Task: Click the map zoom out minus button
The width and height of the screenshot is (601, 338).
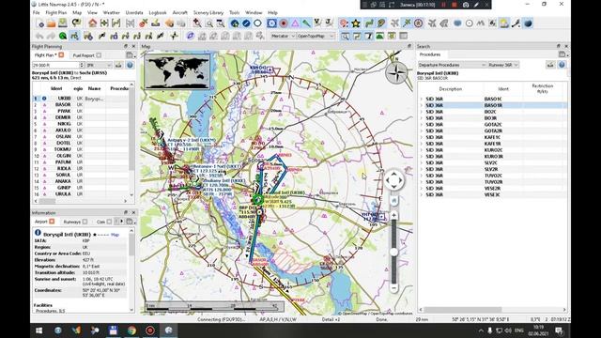Action: 393,288
